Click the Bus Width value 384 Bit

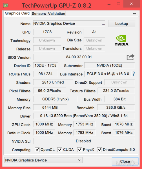(x=119, y=99)
